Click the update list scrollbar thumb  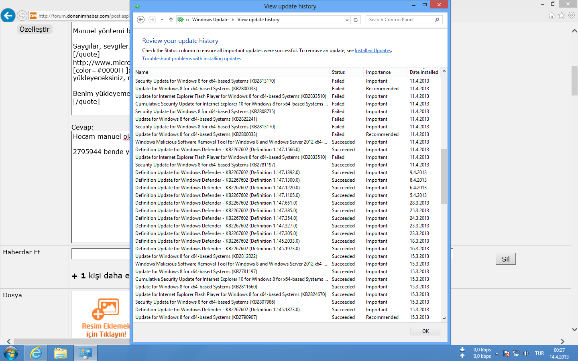coord(444,176)
